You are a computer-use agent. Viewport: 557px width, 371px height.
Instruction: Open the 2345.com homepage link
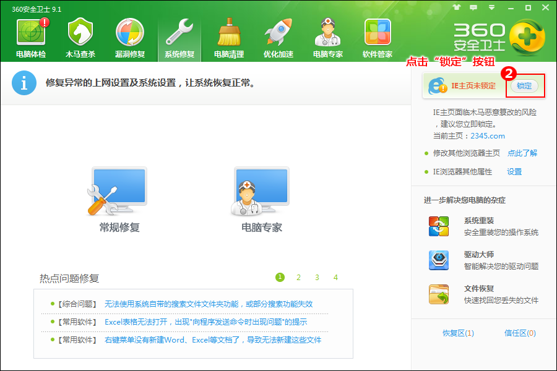488,136
